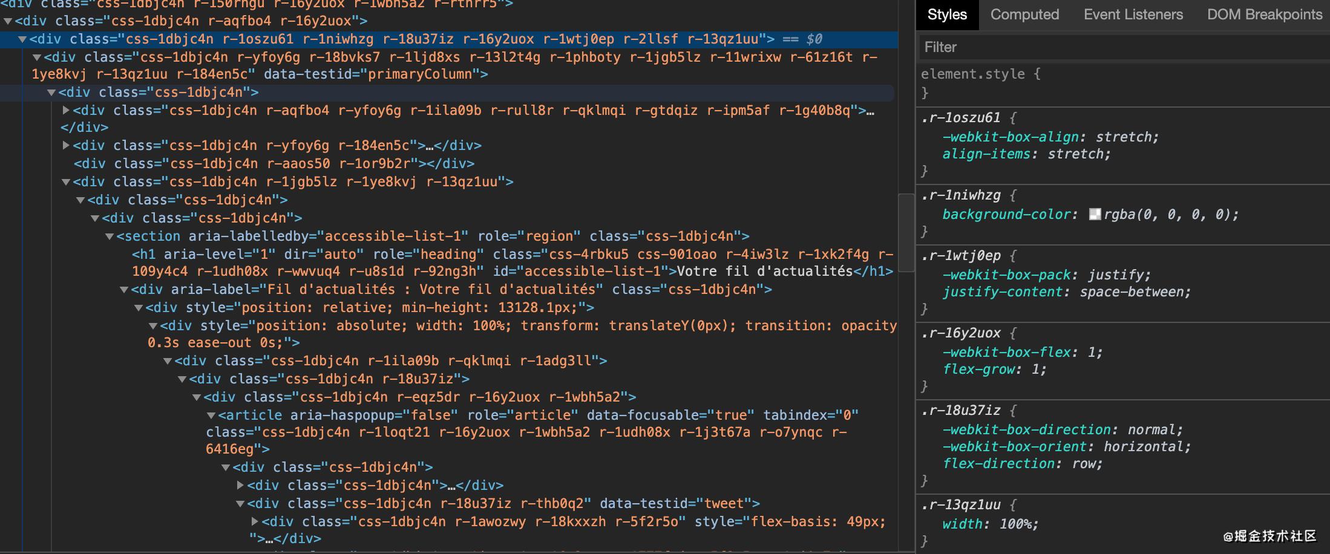Viewport: 1330px width, 554px height.
Task: Switch to the Computed tab
Action: pos(1024,15)
